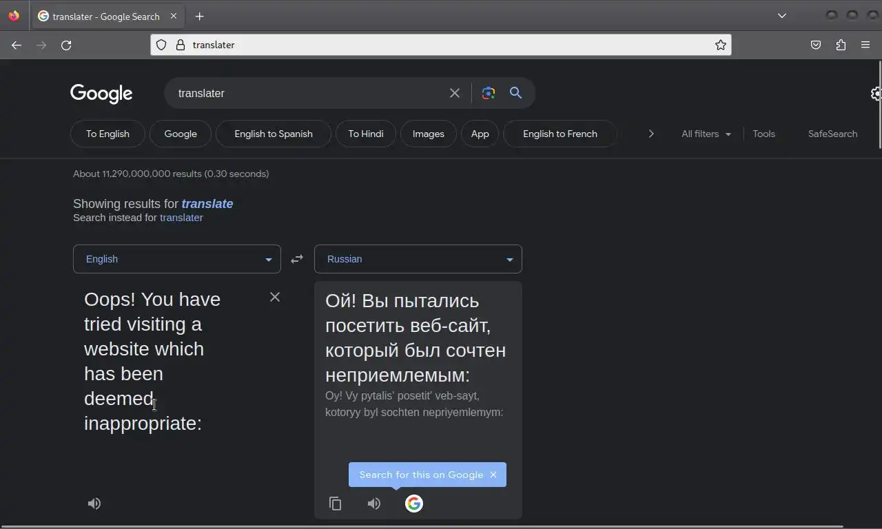Close the translater Google Search tab

pos(174,16)
